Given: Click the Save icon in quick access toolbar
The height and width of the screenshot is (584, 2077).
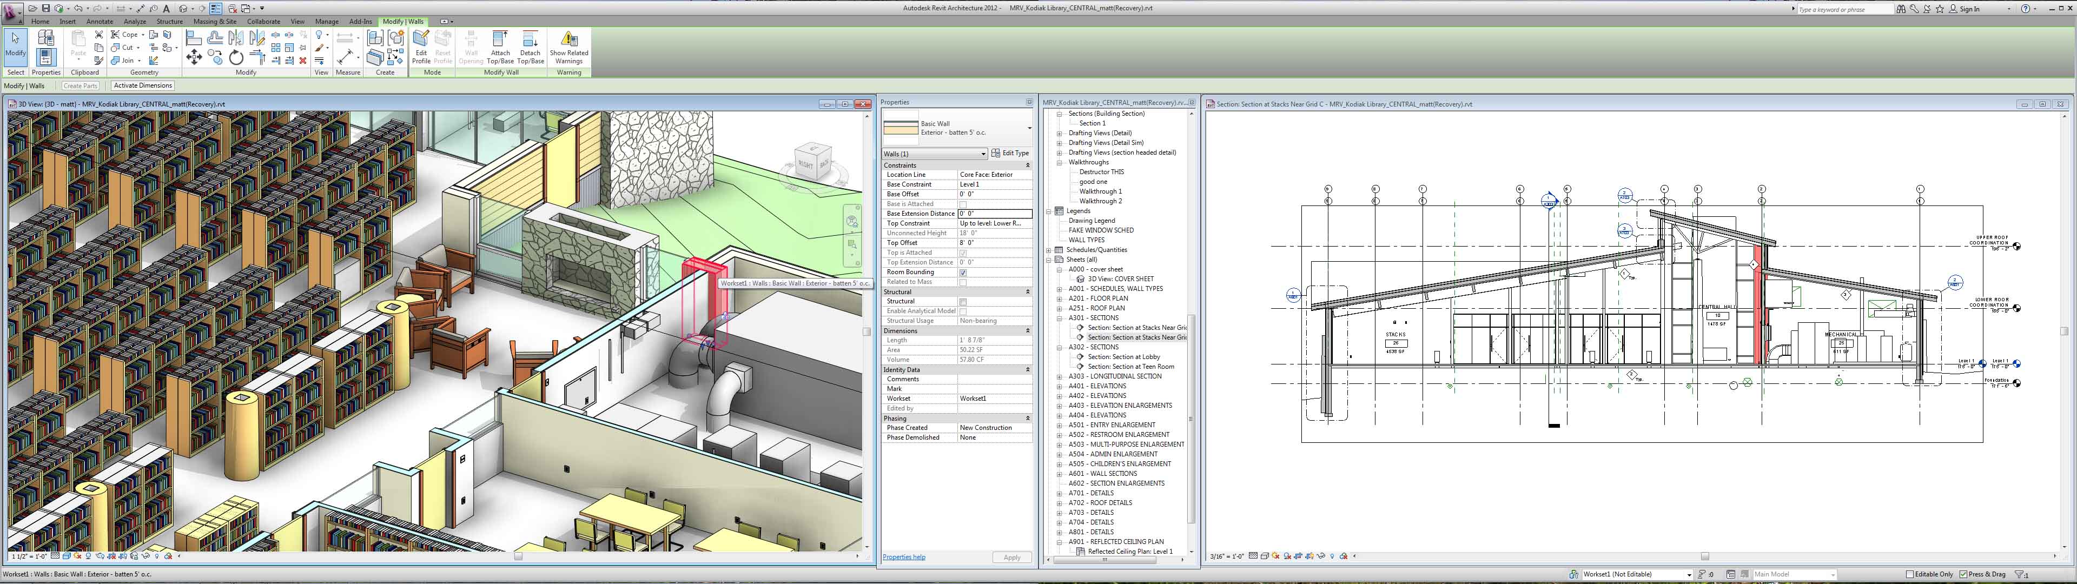Looking at the screenshot, I should coord(46,8).
